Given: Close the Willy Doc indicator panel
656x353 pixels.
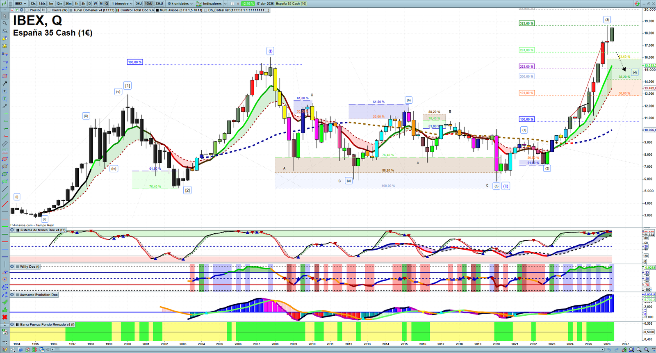Looking at the screenshot, I should (x=12, y=266).
